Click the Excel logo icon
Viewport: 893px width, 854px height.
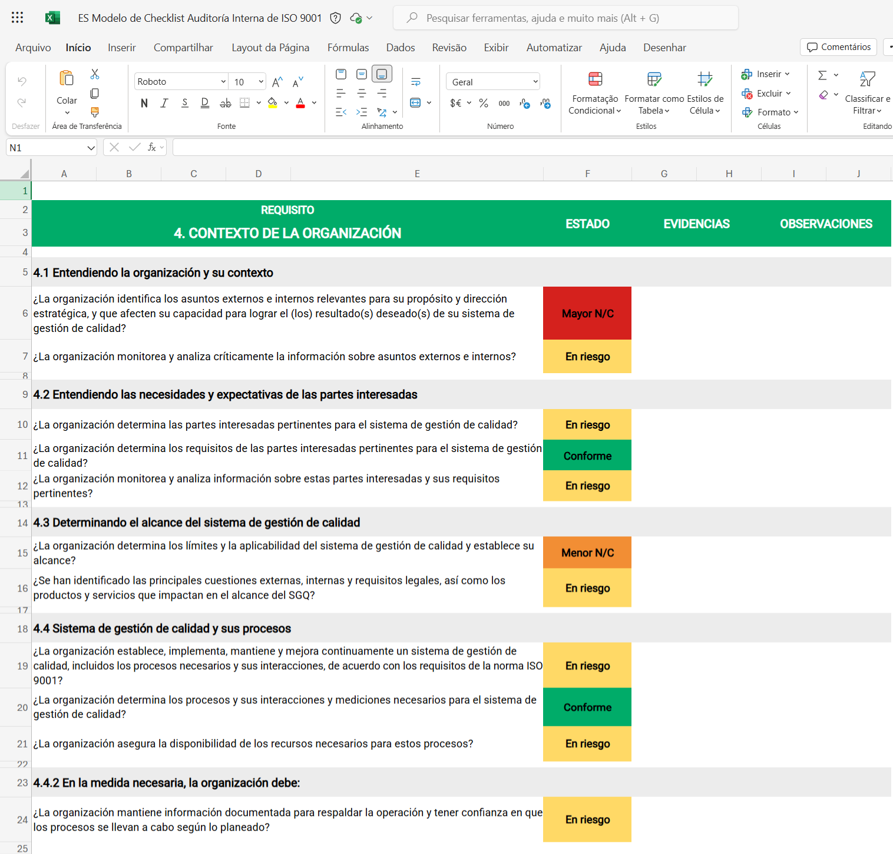click(52, 18)
